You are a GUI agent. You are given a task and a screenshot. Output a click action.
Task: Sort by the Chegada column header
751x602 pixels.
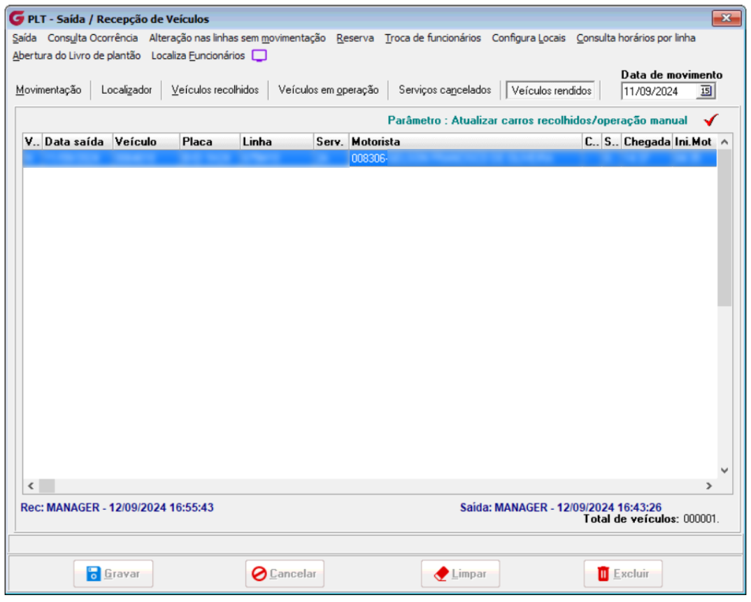(x=647, y=142)
